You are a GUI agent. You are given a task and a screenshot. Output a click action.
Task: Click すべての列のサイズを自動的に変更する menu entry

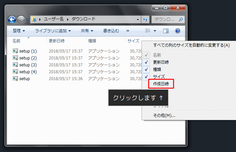pos(191,45)
